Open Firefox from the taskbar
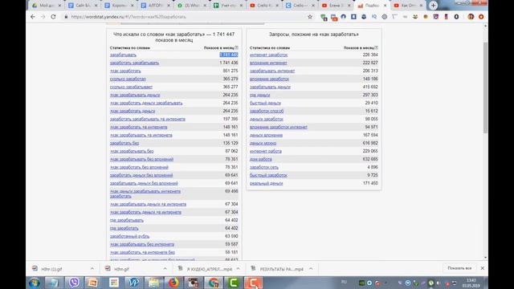 (173, 283)
